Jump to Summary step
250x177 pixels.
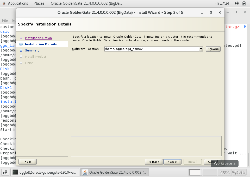32,50
